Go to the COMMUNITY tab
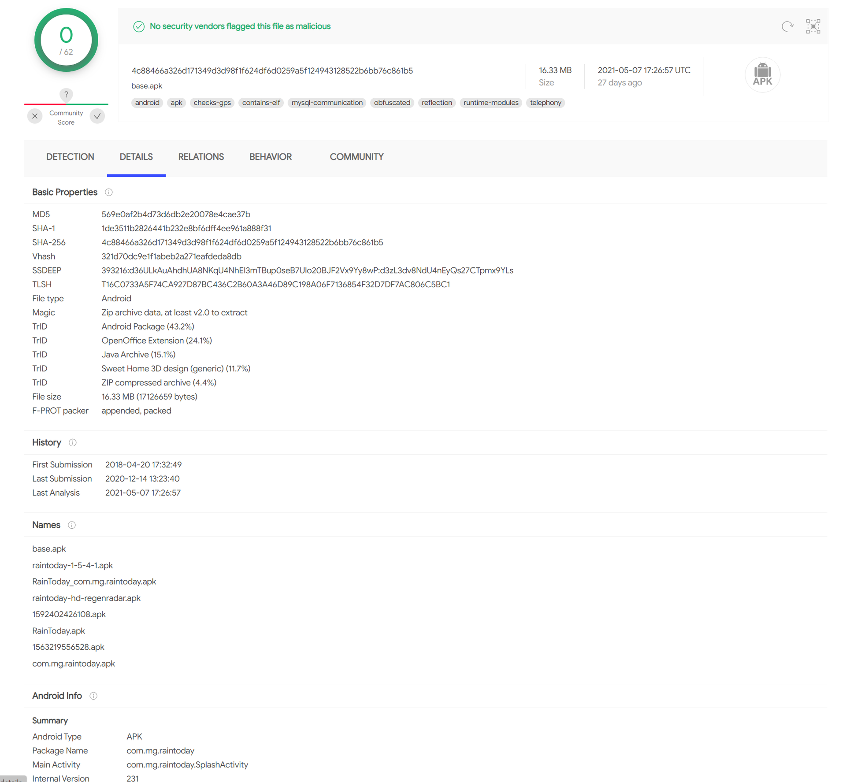 pyautogui.click(x=356, y=157)
